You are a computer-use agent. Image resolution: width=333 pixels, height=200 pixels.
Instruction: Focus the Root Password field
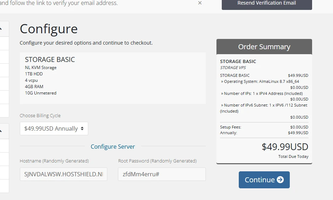click(162, 174)
